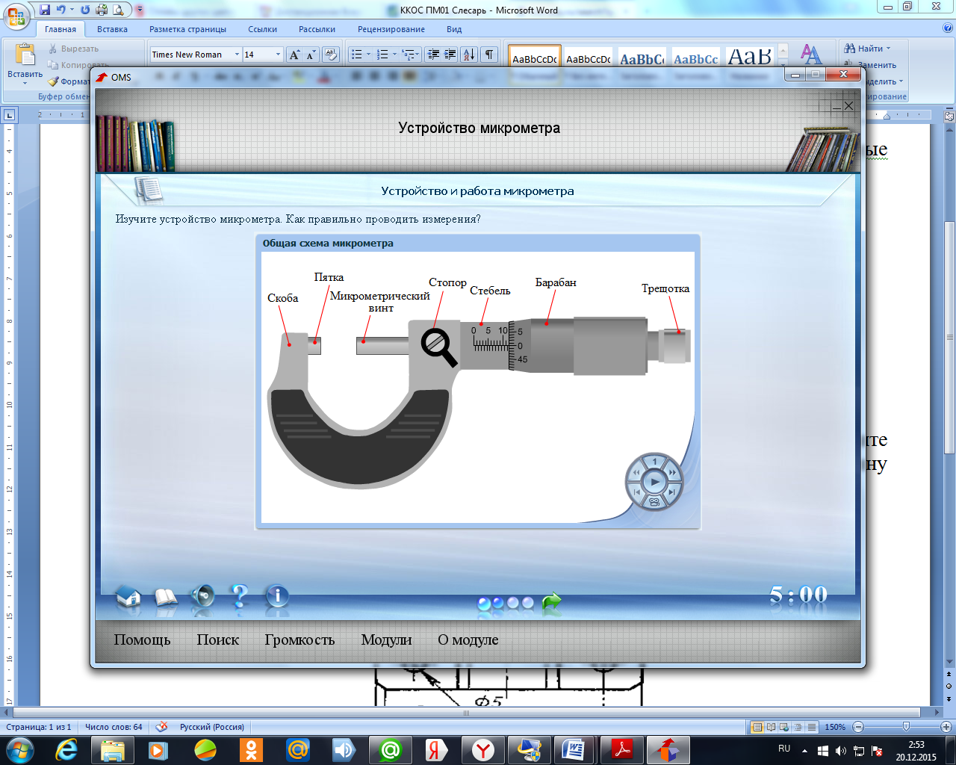
Task: Open the Рецензирование ribbon tab
Action: click(391, 29)
